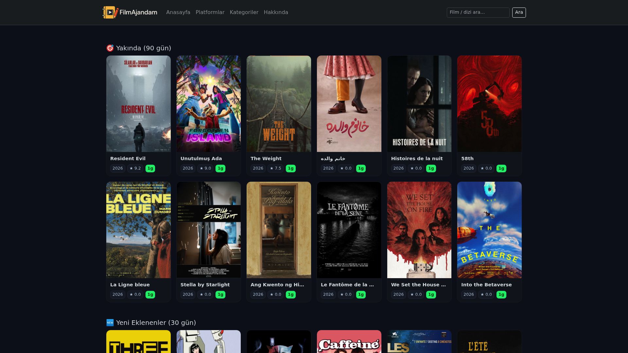The height and width of the screenshot is (353, 628).
Task: Click the Yeni Eklenenler (30 gün) heading
Action: pos(156,323)
